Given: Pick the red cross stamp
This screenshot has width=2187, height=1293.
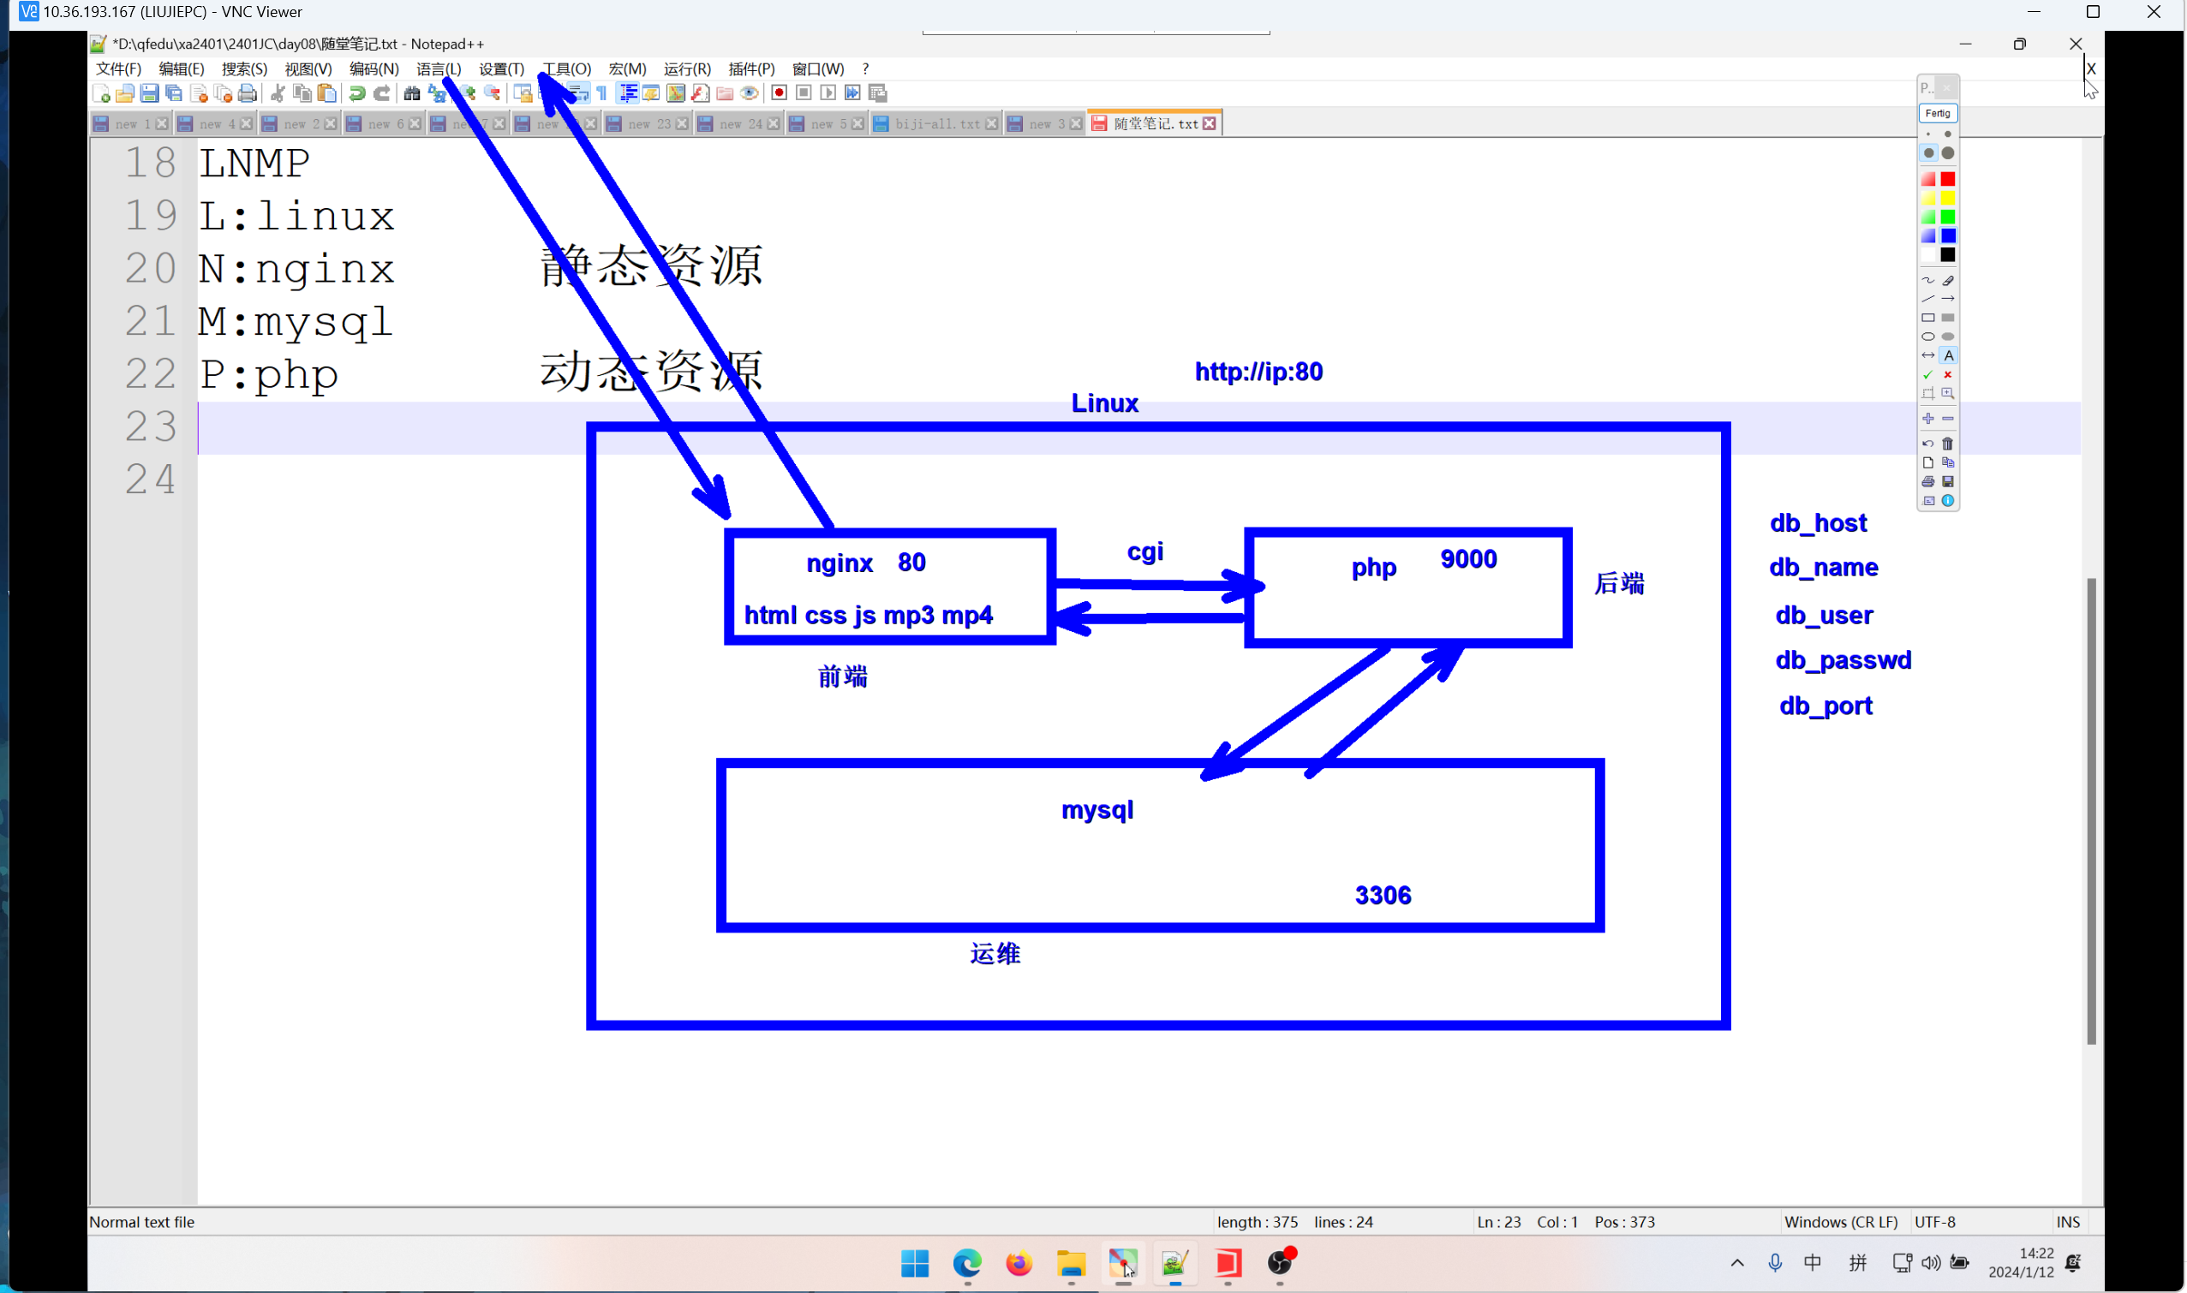Looking at the screenshot, I should click(x=1947, y=375).
